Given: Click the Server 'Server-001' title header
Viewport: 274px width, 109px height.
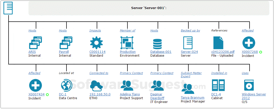Looking at the screenshot, I should pos(149,8).
